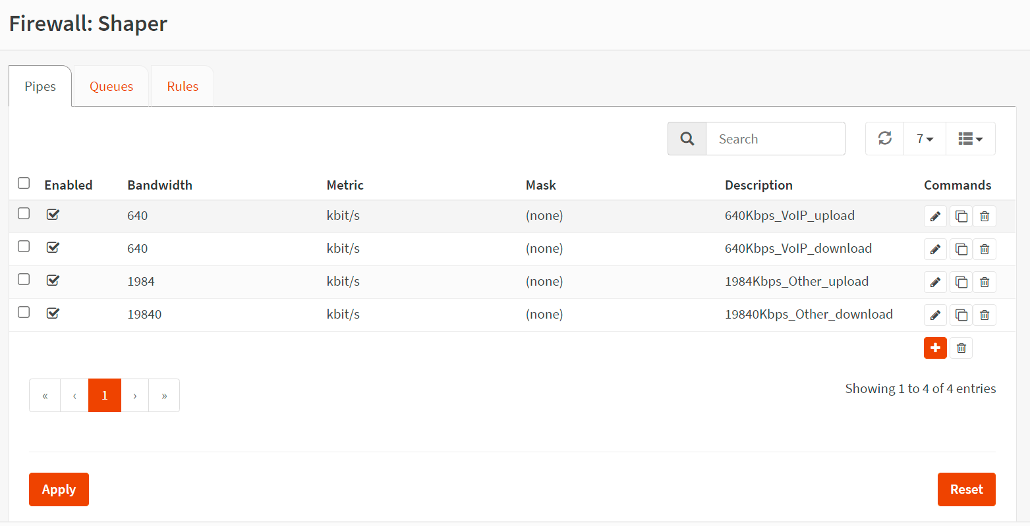Delete selected pipes with bottom trash icon

(961, 348)
